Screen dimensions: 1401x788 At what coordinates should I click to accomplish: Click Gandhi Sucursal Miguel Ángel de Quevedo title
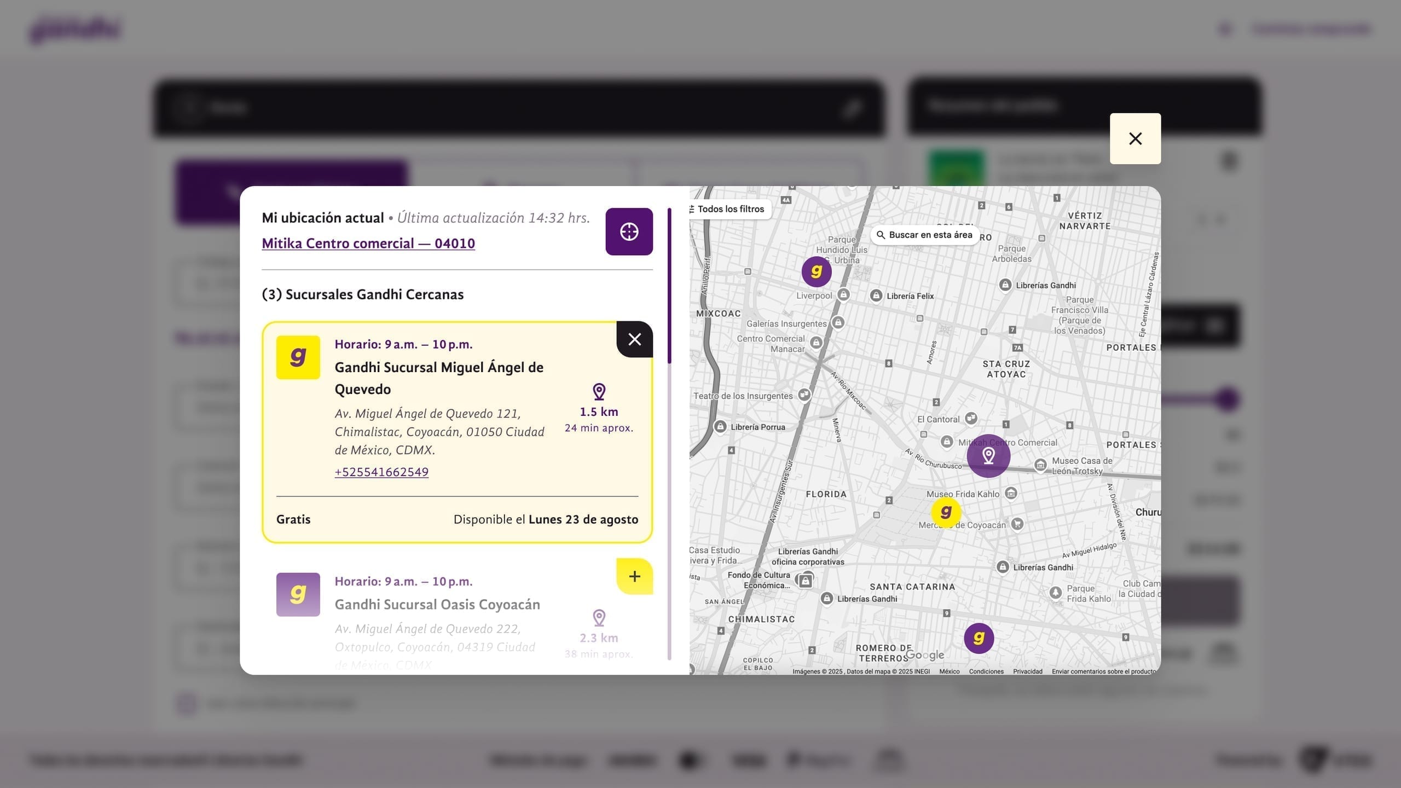pyautogui.click(x=439, y=378)
